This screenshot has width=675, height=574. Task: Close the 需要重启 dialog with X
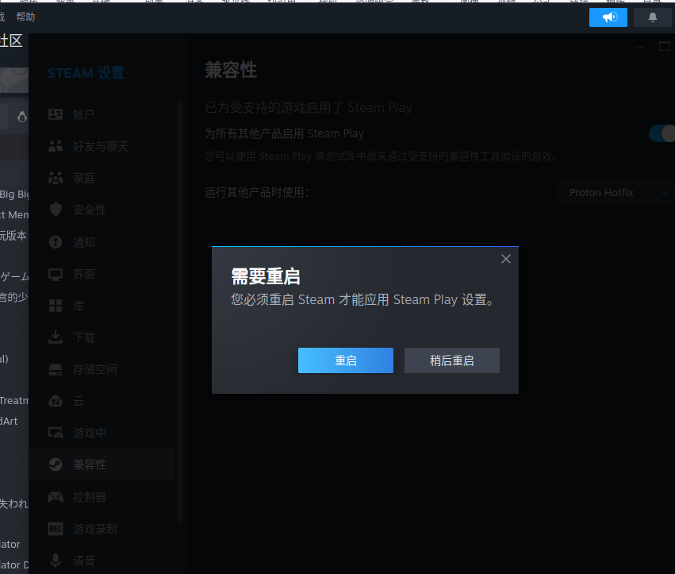tap(506, 259)
